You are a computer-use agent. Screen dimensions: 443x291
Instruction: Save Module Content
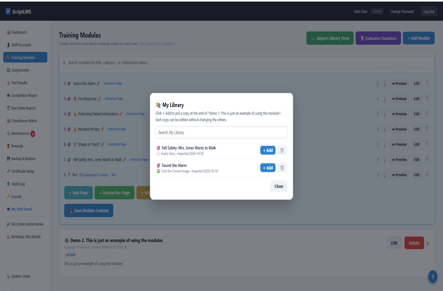pos(89,211)
